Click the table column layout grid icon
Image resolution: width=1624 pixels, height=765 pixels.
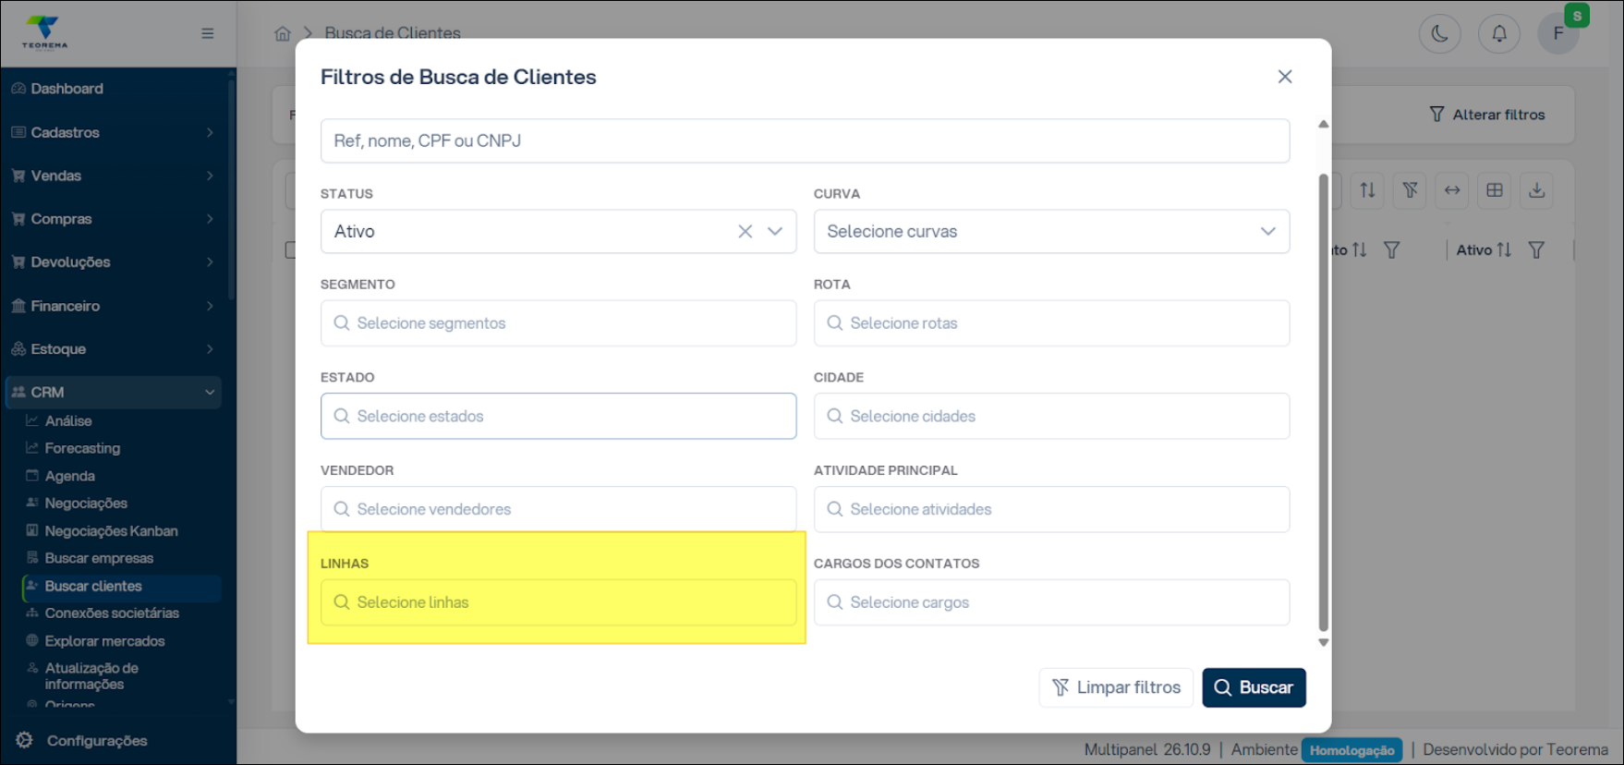coord(1495,190)
